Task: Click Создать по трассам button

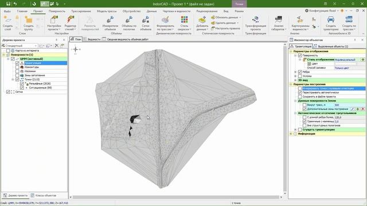Action: [349, 23]
